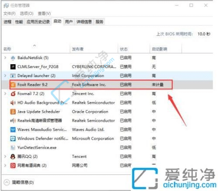Click the Oracle Corporation publisher cell
The width and height of the screenshot is (218, 191).
point(90,112)
